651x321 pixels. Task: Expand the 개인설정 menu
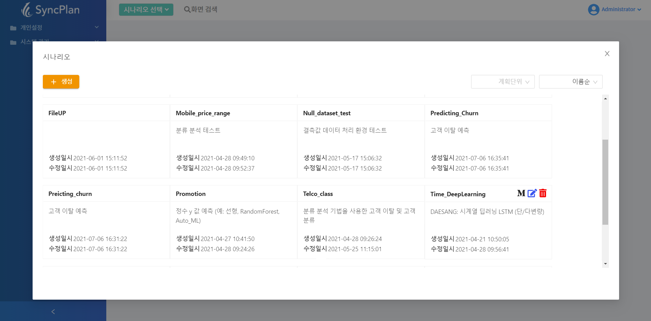click(54, 27)
